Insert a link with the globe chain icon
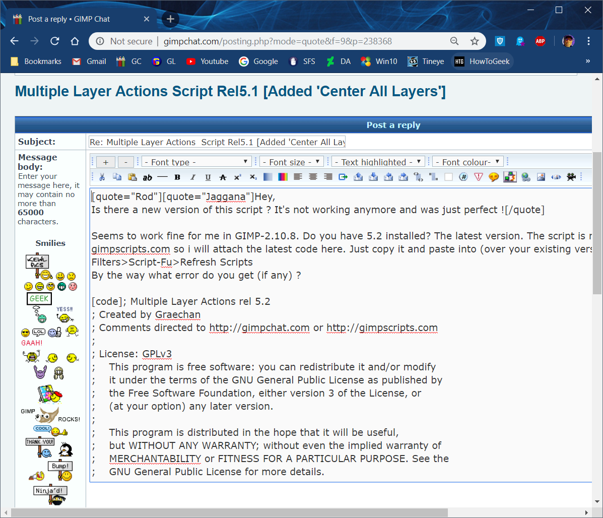Viewport: 603px width, 518px height. [526, 177]
